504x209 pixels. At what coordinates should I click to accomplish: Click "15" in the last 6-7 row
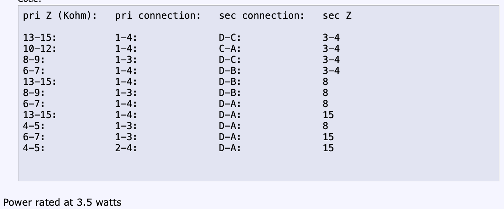click(328, 137)
